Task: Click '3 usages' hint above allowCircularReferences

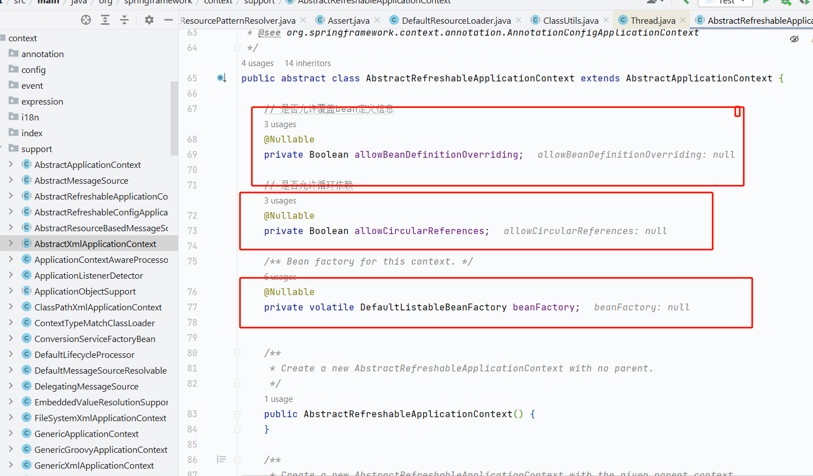Action: click(280, 201)
